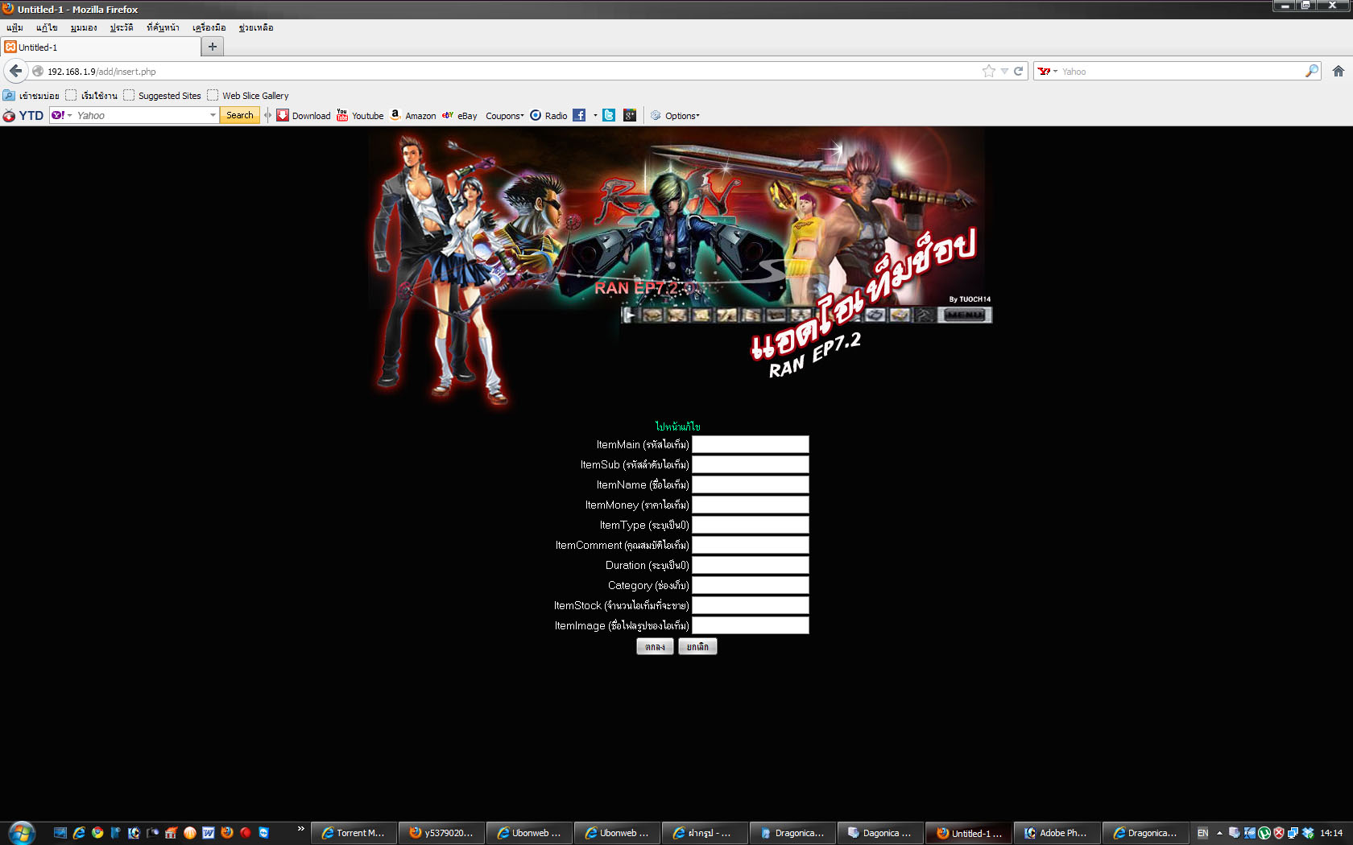Open the มุมมอง menu
The width and height of the screenshot is (1353, 845).
coord(83,27)
